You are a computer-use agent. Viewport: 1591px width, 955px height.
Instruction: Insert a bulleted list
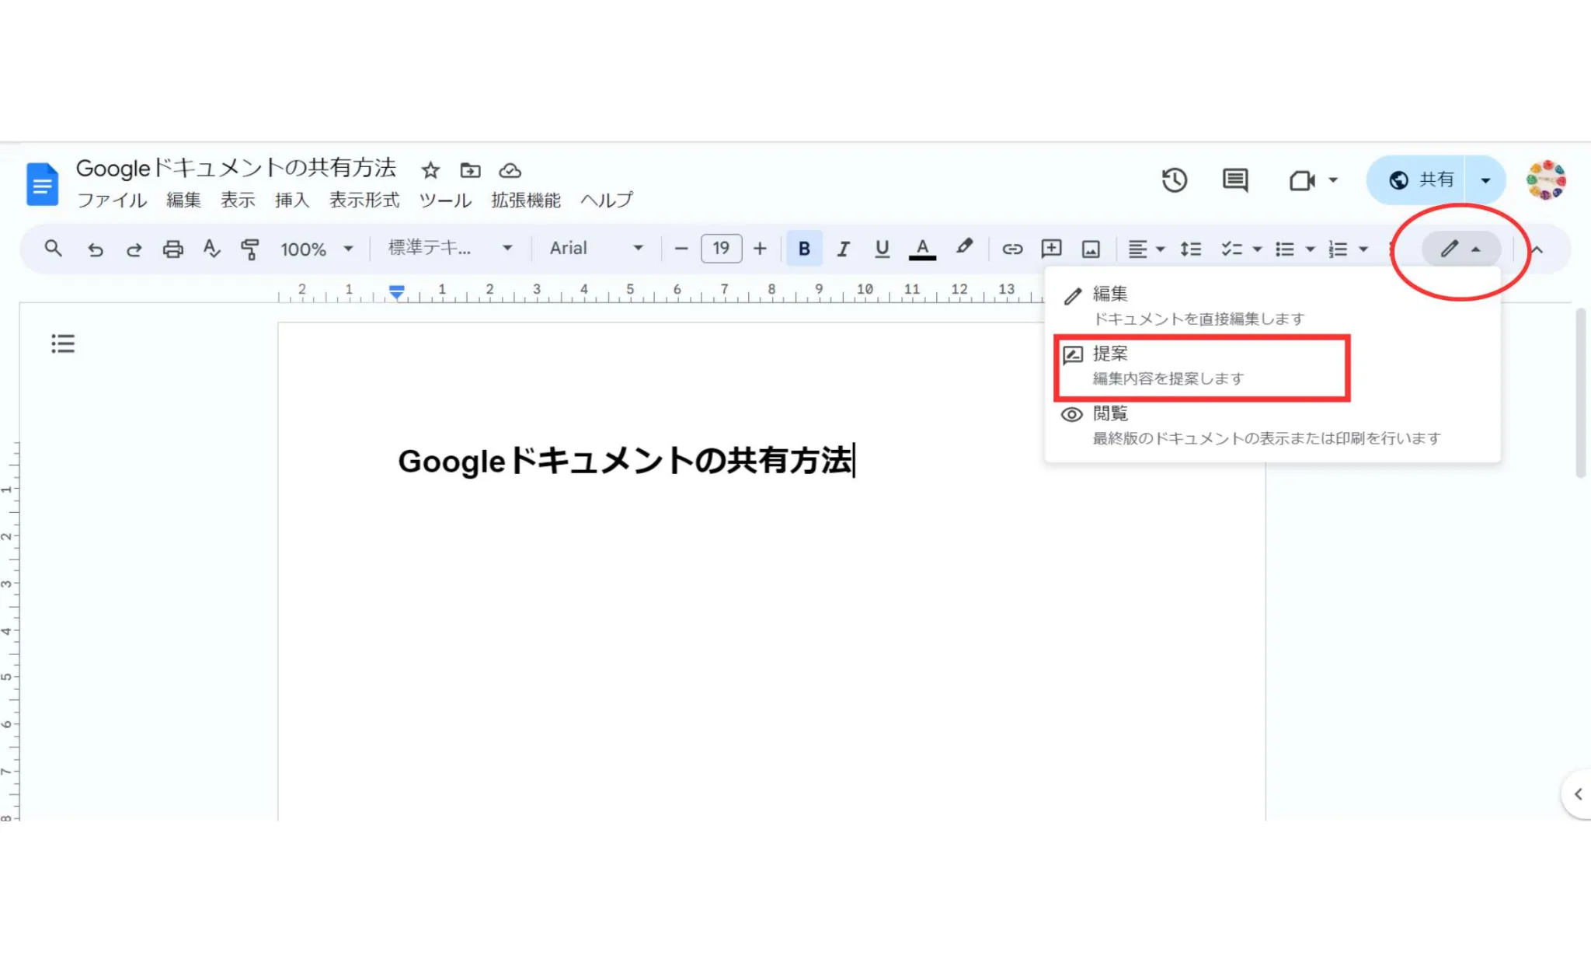(x=1285, y=249)
